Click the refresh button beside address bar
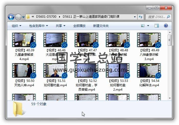The image size is (179, 125). coord(140,17)
